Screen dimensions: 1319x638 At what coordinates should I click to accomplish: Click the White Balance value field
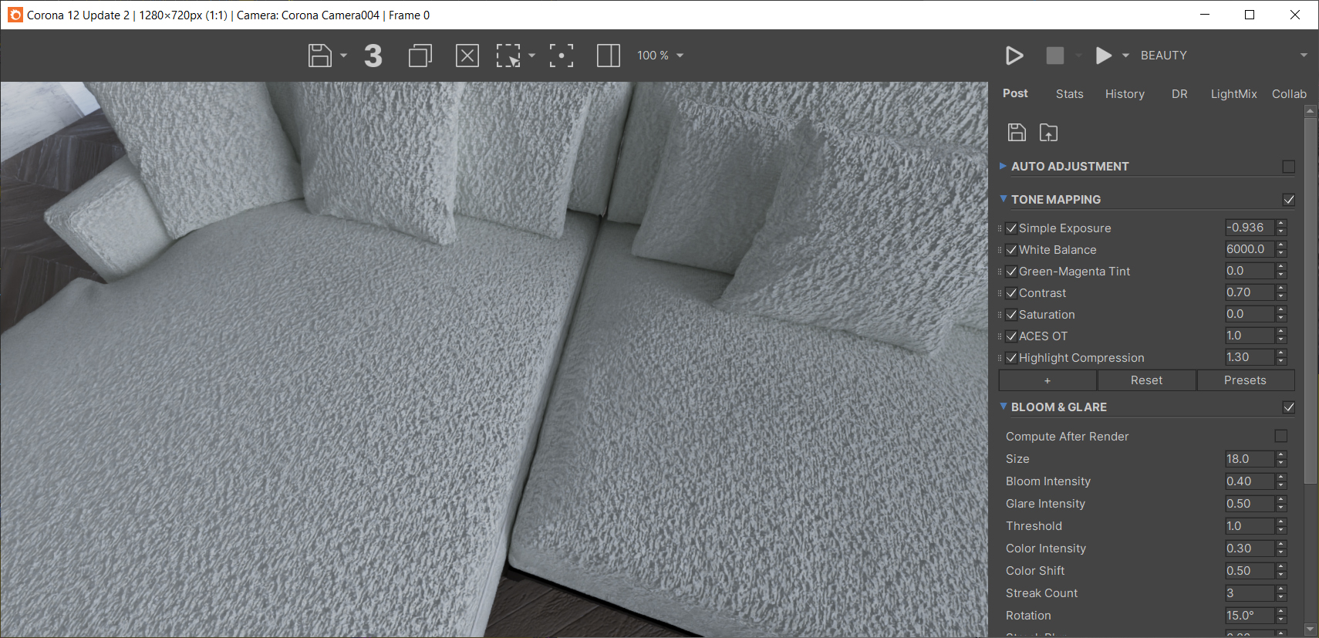pyautogui.click(x=1250, y=249)
